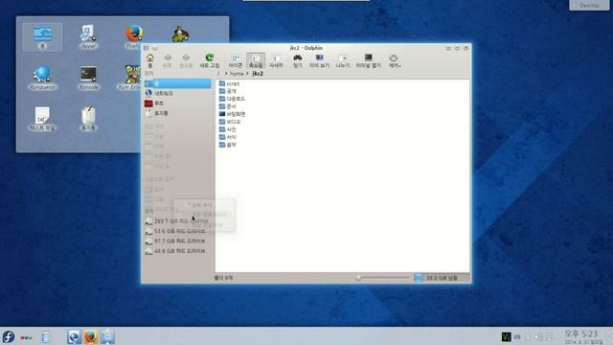
Task: Open Konqueror icon on desktop
Action: tap(42, 79)
